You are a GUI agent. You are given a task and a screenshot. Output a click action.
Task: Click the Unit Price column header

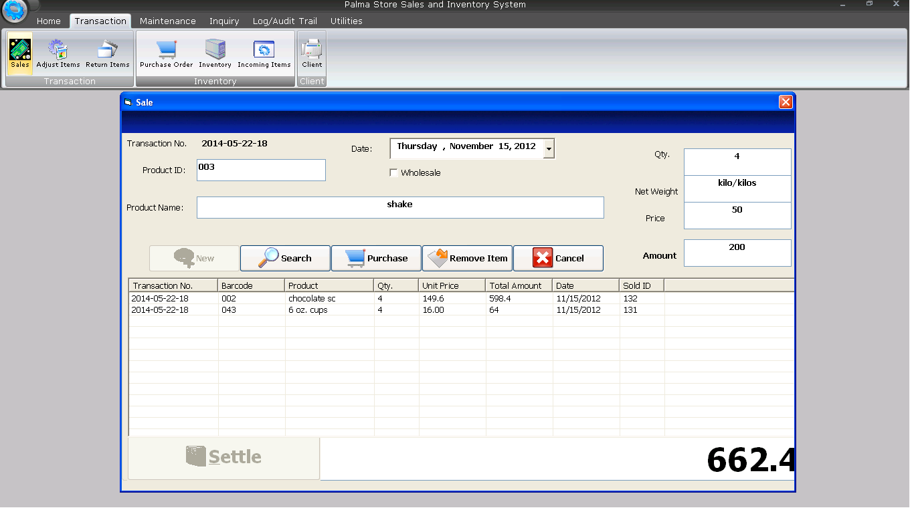tap(452, 285)
